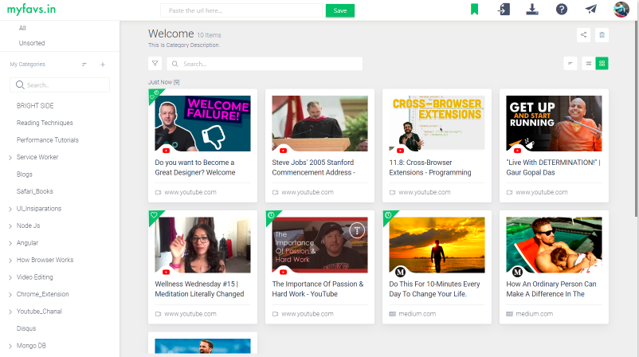Open Steve Jobs' 2005 Stanford Commencement title
Screen dimensions: 639x357
coord(313,167)
